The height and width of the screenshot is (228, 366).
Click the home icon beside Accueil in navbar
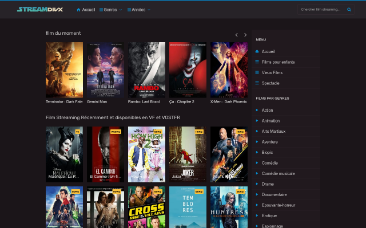point(79,10)
